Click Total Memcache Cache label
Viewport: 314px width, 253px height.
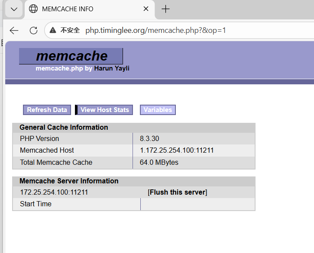tap(56, 163)
